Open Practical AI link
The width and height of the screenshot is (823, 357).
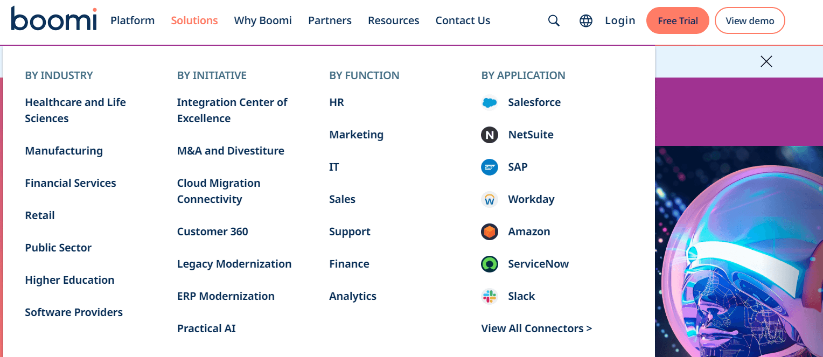(206, 328)
